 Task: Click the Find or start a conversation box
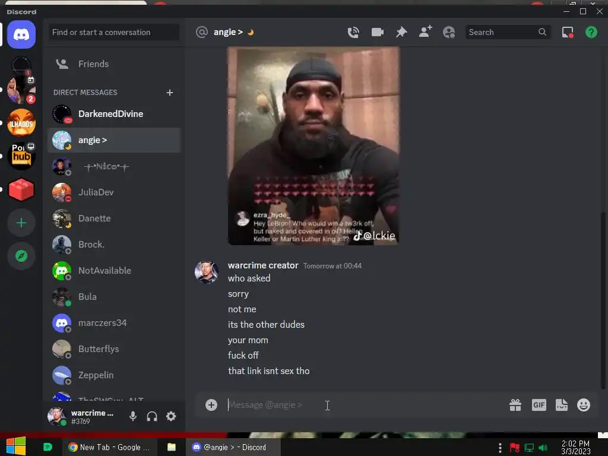click(113, 32)
